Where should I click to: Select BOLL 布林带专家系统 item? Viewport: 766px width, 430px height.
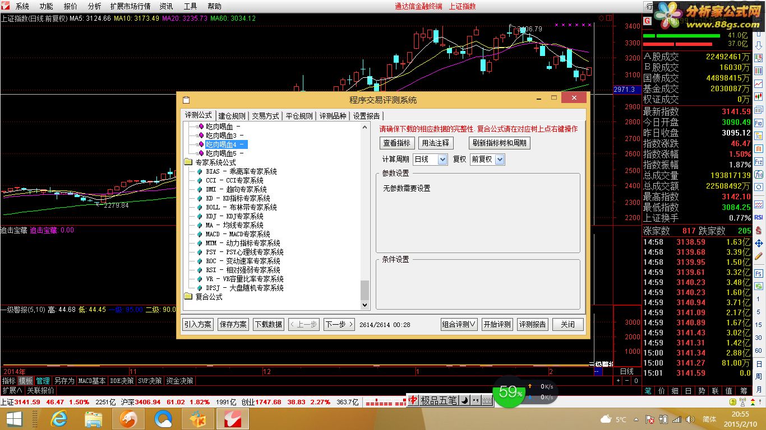(x=241, y=207)
